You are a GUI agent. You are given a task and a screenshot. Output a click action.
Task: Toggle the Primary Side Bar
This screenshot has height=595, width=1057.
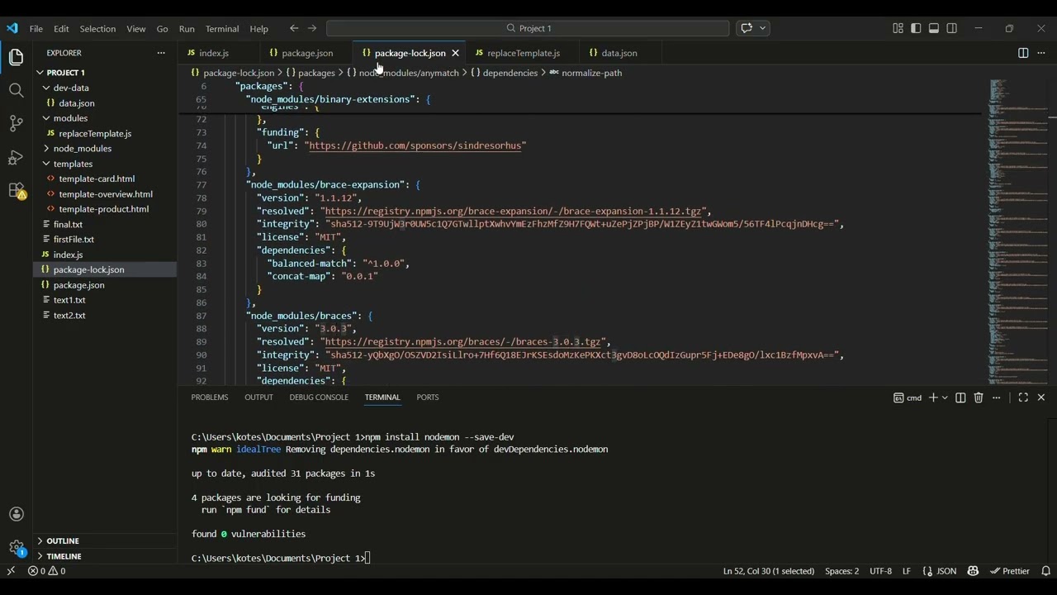tap(916, 28)
